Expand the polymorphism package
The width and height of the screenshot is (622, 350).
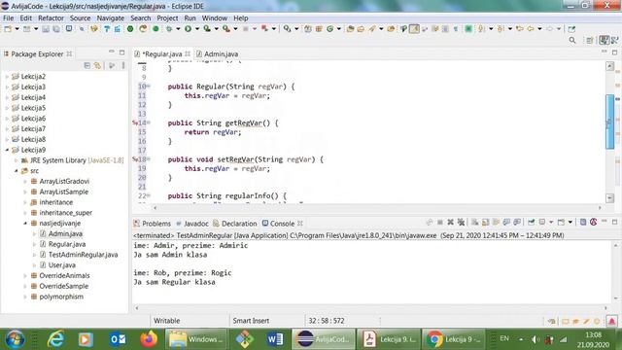pos(25,297)
